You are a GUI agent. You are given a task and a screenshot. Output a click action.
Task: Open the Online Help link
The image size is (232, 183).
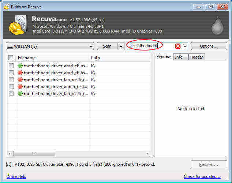16,176
